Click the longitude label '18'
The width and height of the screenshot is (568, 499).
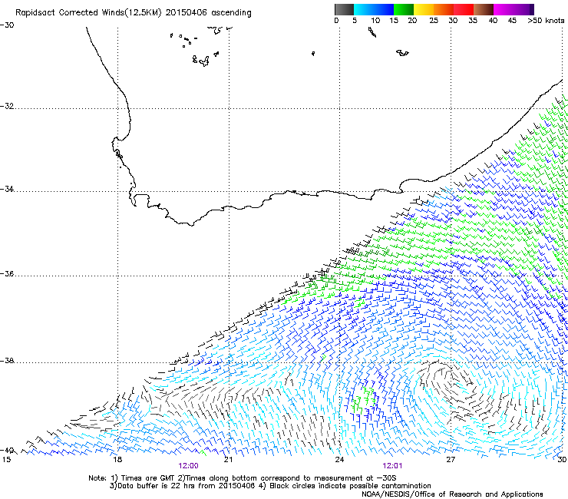(x=117, y=460)
